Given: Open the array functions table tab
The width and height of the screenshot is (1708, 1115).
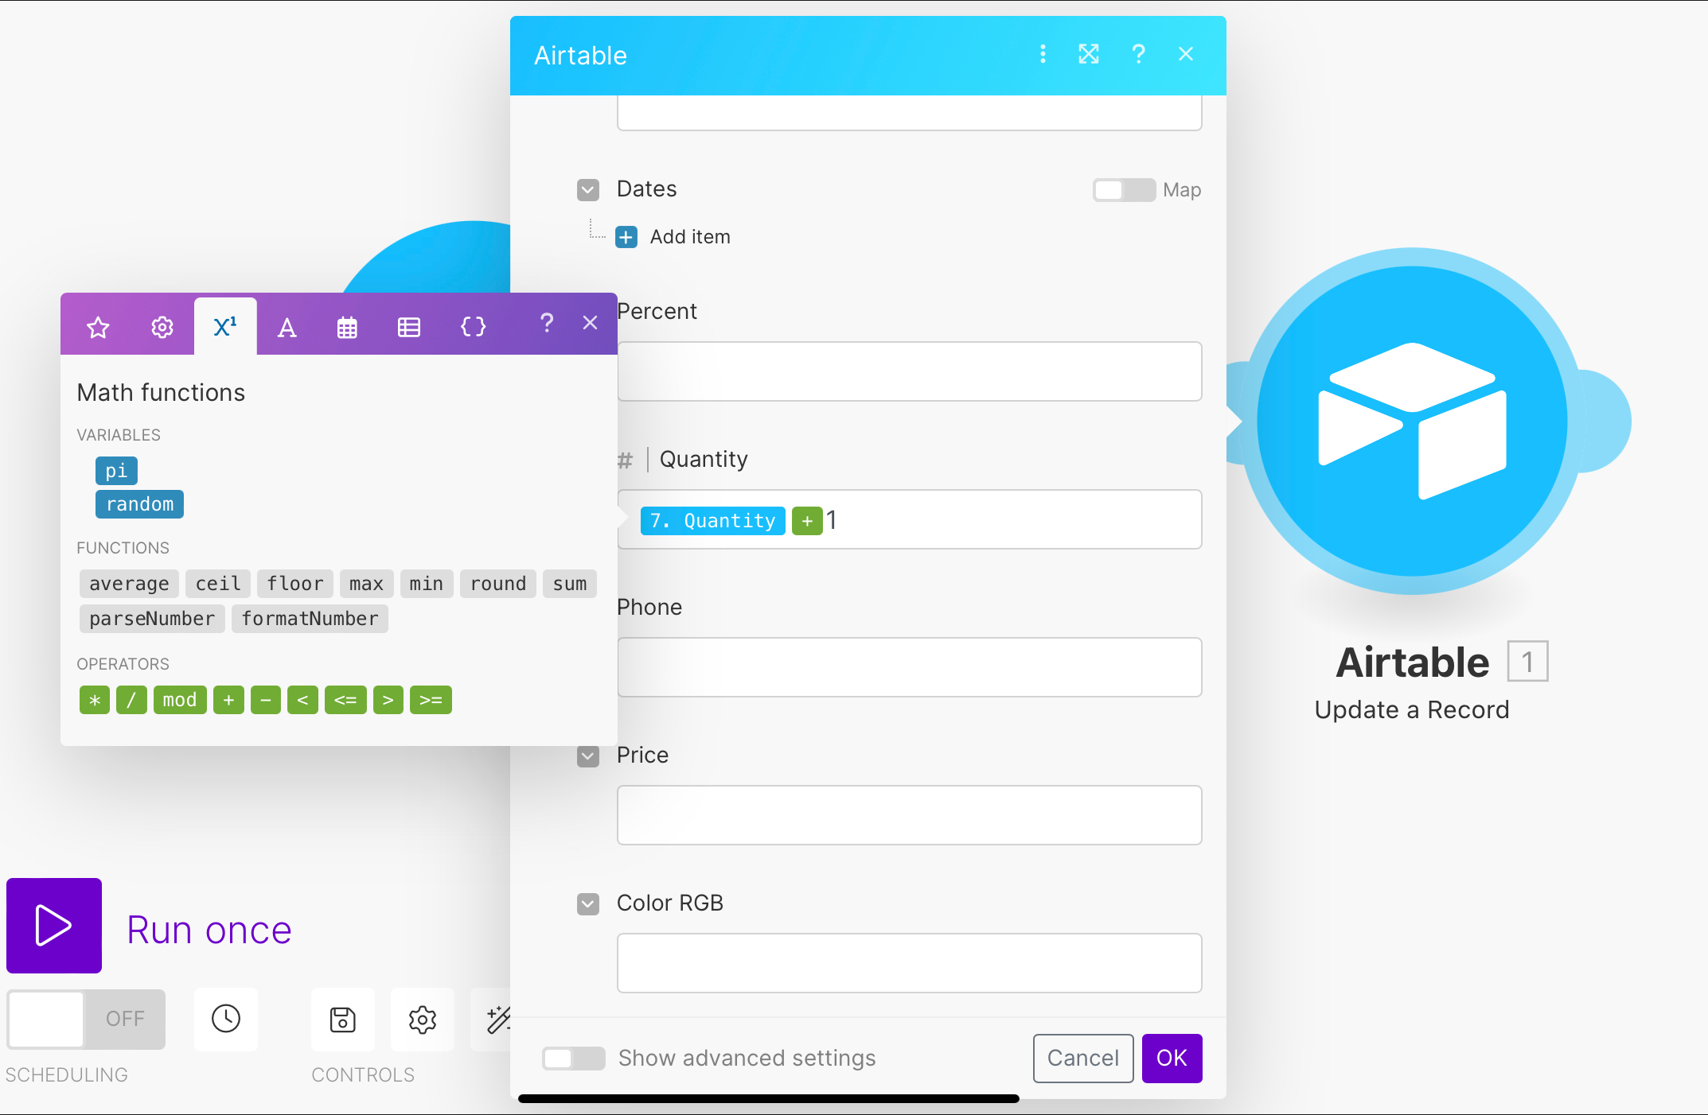Looking at the screenshot, I should click(409, 327).
